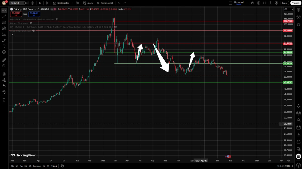Take a chart snapshot with the camera
Image resolution: width=302 pixels, height=169 pixels.
[270, 3]
